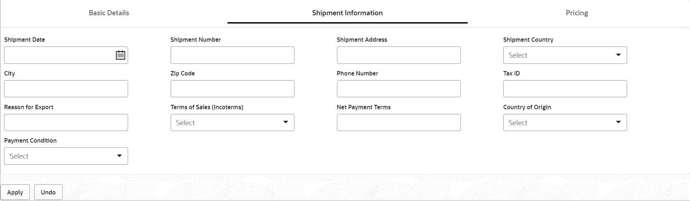Focus the Phone Number field
This screenshot has width=690, height=201.
coord(398,89)
